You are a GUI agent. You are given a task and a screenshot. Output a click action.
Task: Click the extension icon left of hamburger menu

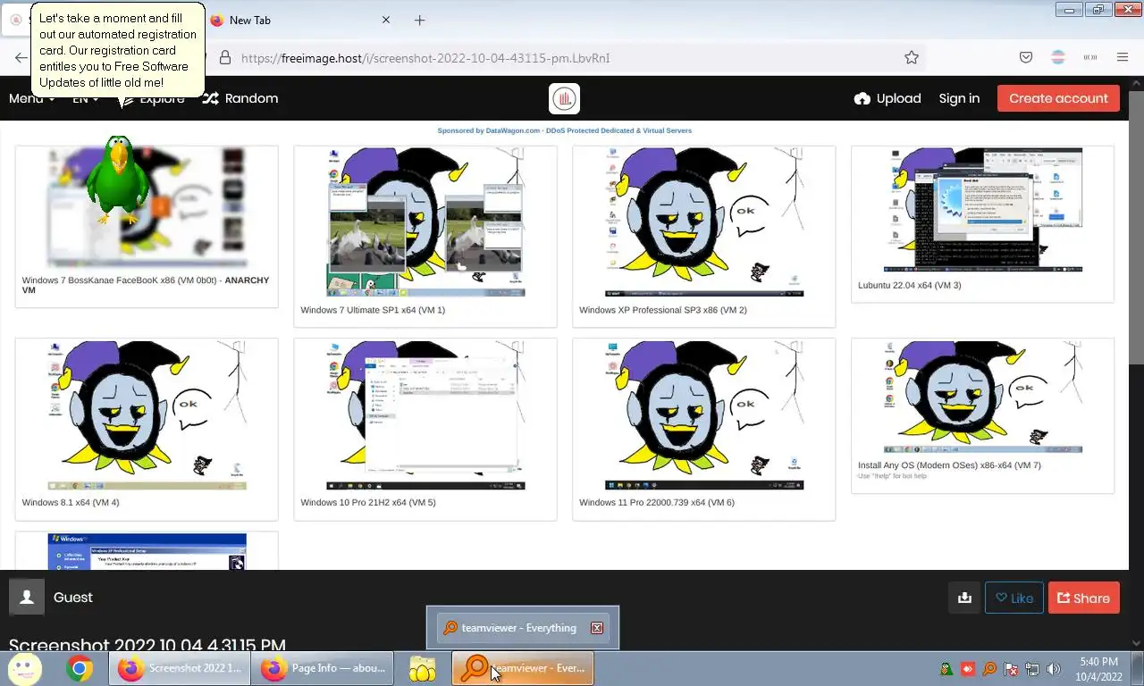coord(1090,57)
